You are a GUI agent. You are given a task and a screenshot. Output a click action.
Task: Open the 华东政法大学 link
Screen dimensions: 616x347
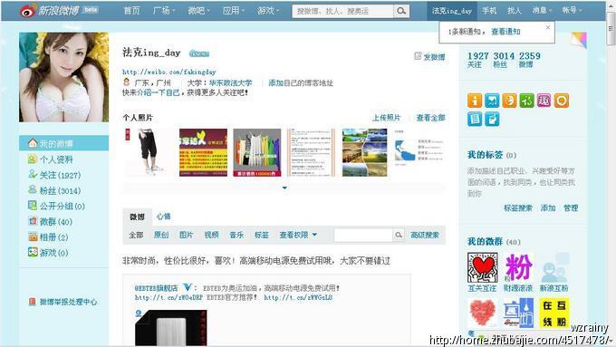231,83
